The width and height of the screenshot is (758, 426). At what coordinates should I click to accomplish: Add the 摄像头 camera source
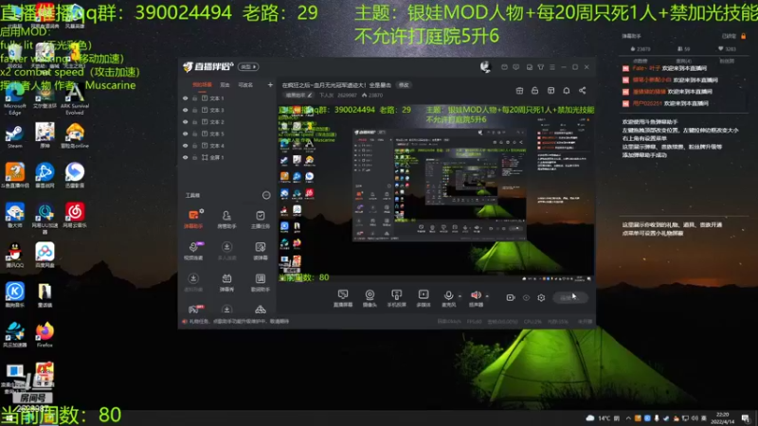click(x=370, y=298)
